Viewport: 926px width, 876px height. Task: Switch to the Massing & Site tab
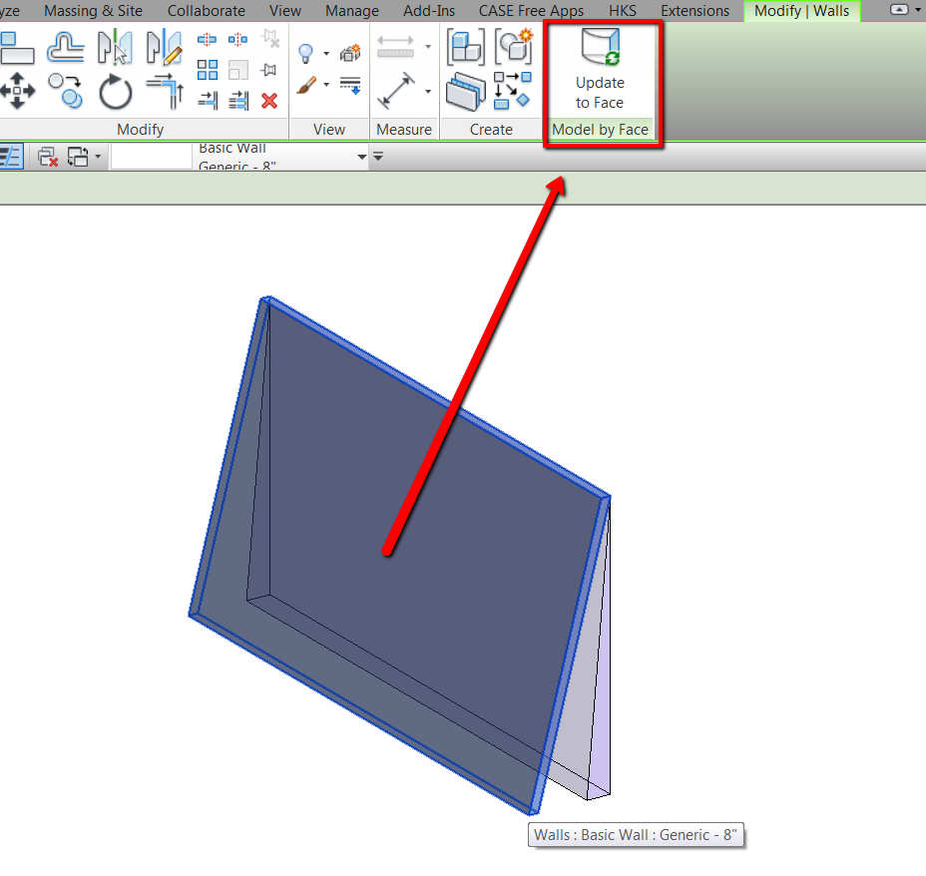93,11
